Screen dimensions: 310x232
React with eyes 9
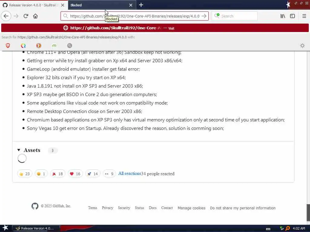[x=109, y=174]
